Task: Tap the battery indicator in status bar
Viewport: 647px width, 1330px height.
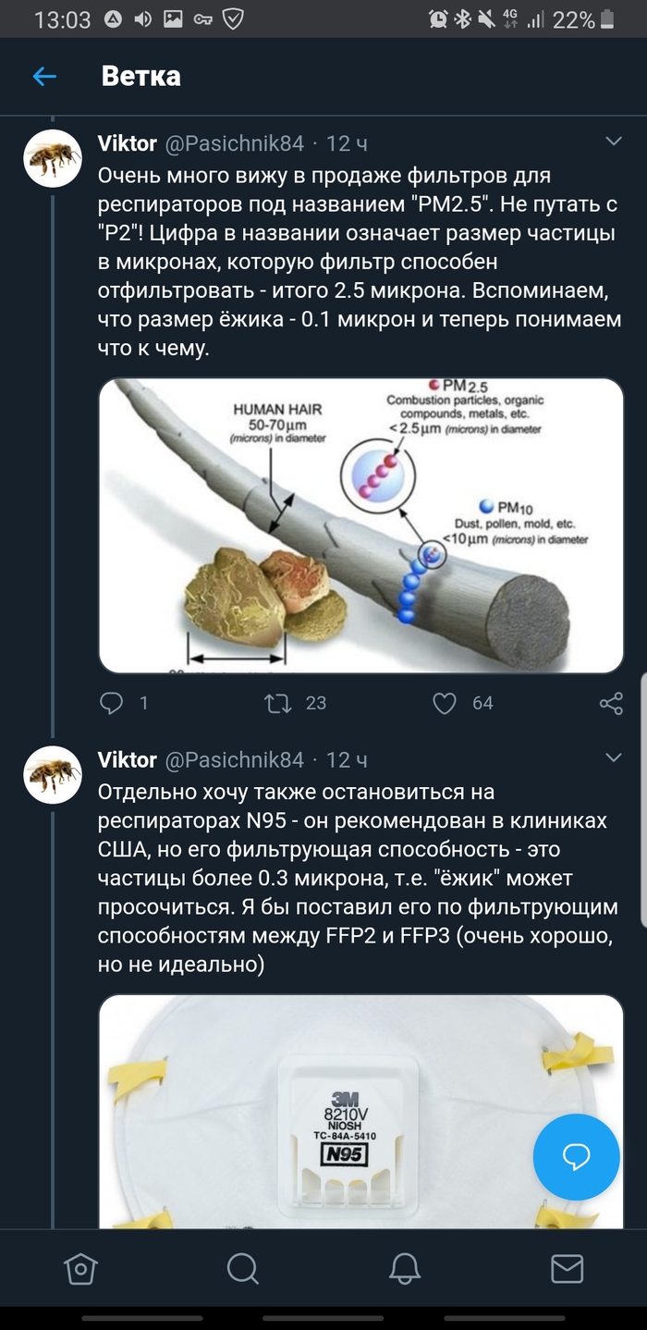Action: point(606,18)
